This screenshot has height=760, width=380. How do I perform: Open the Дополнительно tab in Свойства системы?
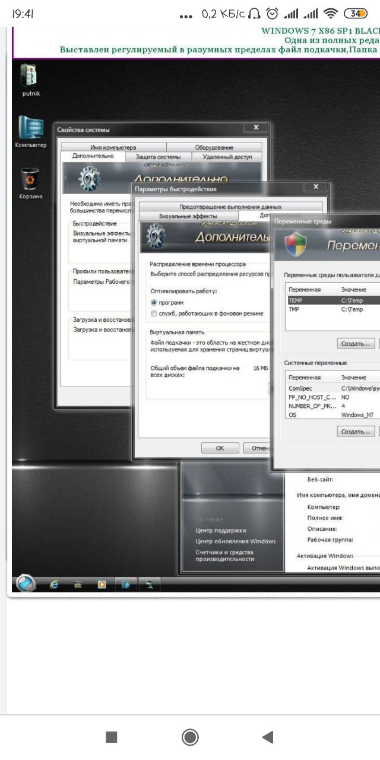coord(93,156)
